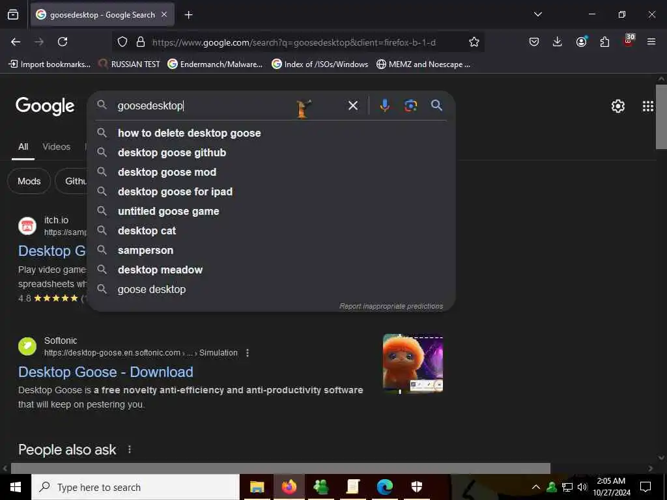Screen dimensions: 667x500
Task: Open the Firefox application menu
Action: 651,42
